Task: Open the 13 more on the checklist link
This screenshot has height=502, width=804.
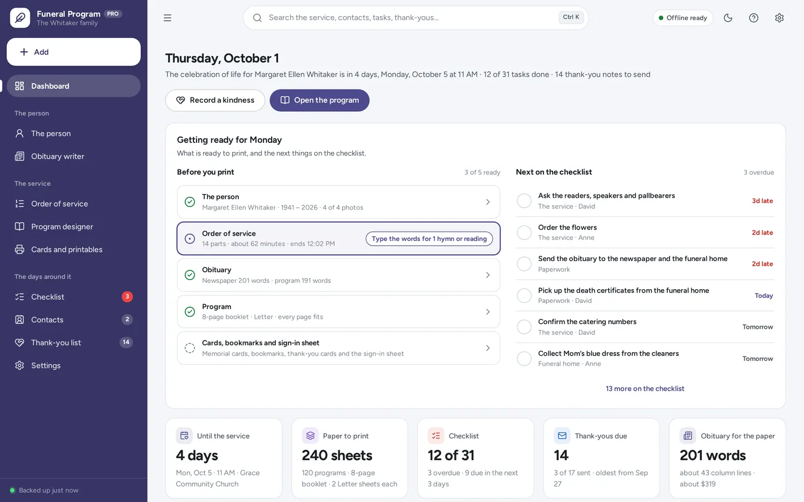Action: 645,388
